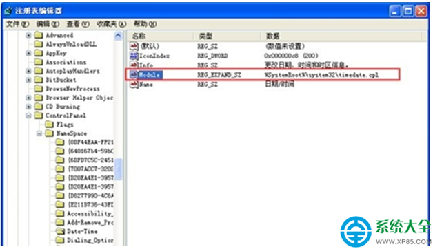Click the Info string value icon

[x=134, y=65]
